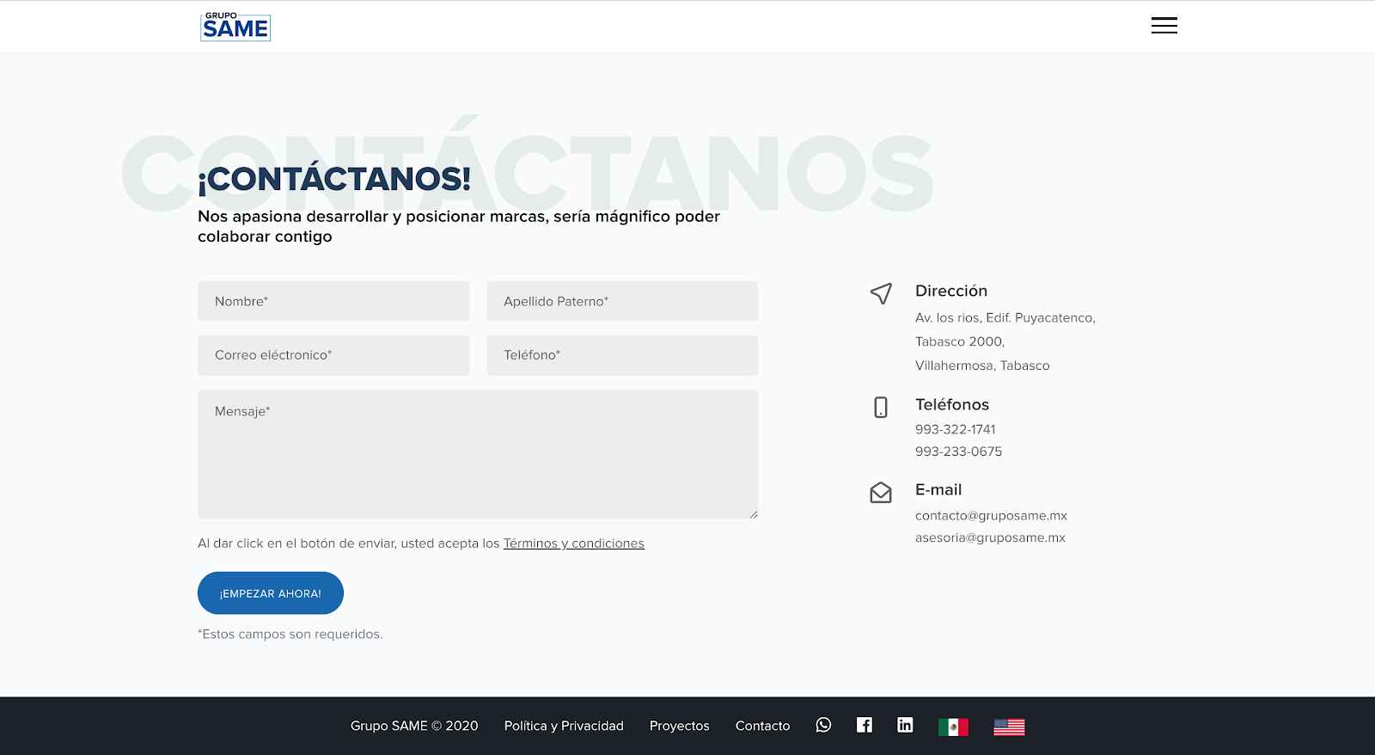Click the Grupo SAME logo
The height and width of the screenshot is (755, 1375).
235,27
